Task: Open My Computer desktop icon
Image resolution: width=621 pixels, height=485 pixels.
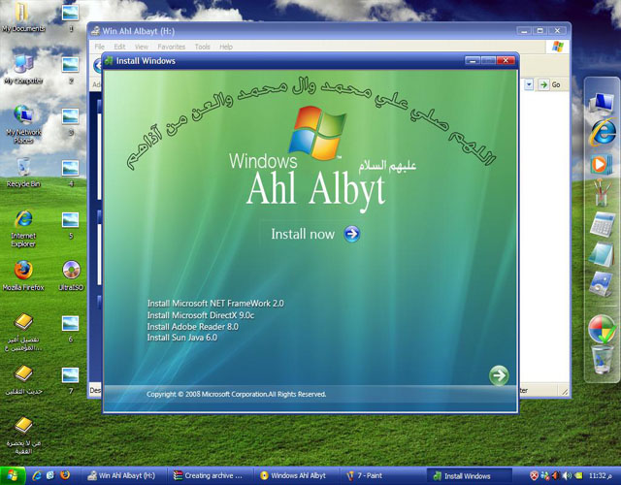Action: click(23, 70)
